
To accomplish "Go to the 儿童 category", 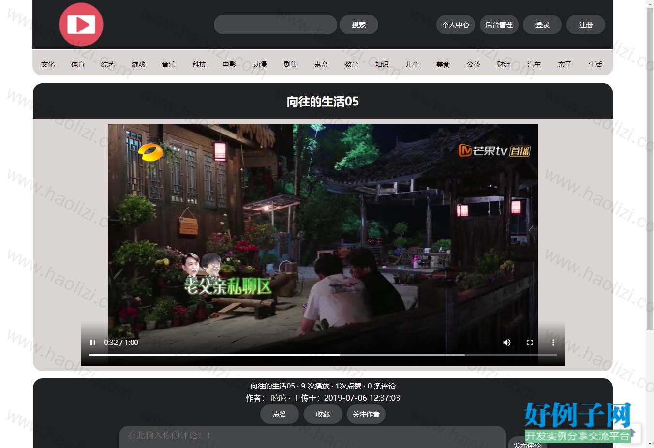I will 412,64.
